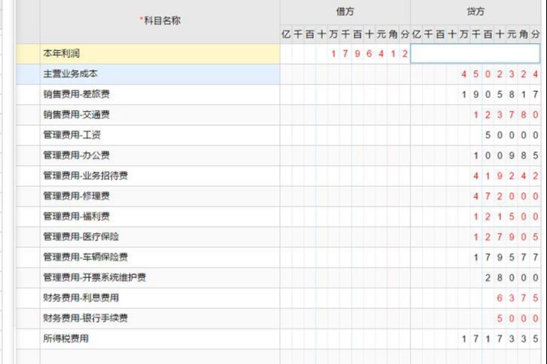Click the 贷方 column header

point(475,12)
